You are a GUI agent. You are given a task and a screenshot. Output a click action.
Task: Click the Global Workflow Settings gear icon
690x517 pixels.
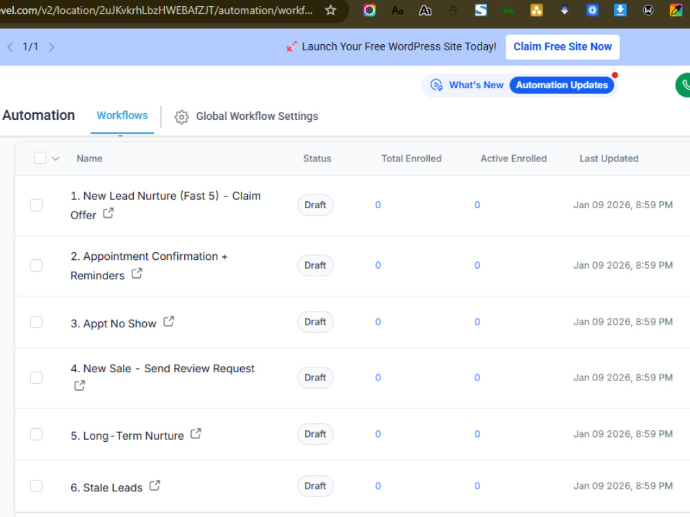point(181,116)
